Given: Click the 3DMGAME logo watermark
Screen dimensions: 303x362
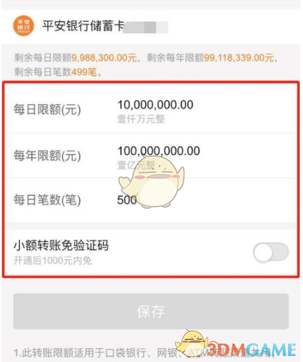Looking at the screenshot, I should tap(252, 350).
